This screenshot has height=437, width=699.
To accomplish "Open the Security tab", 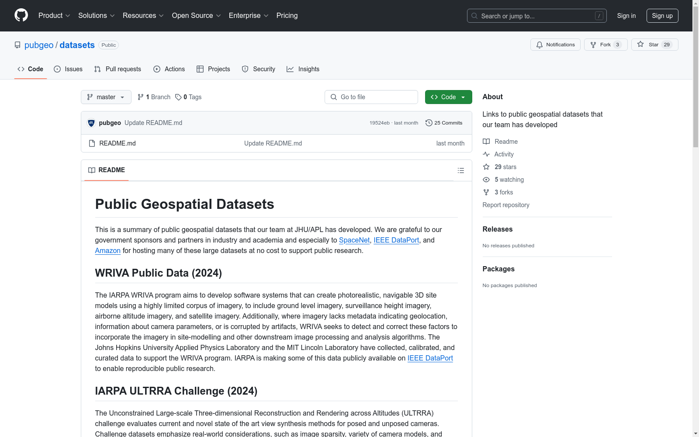I will pyautogui.click(x=259, y=69).
